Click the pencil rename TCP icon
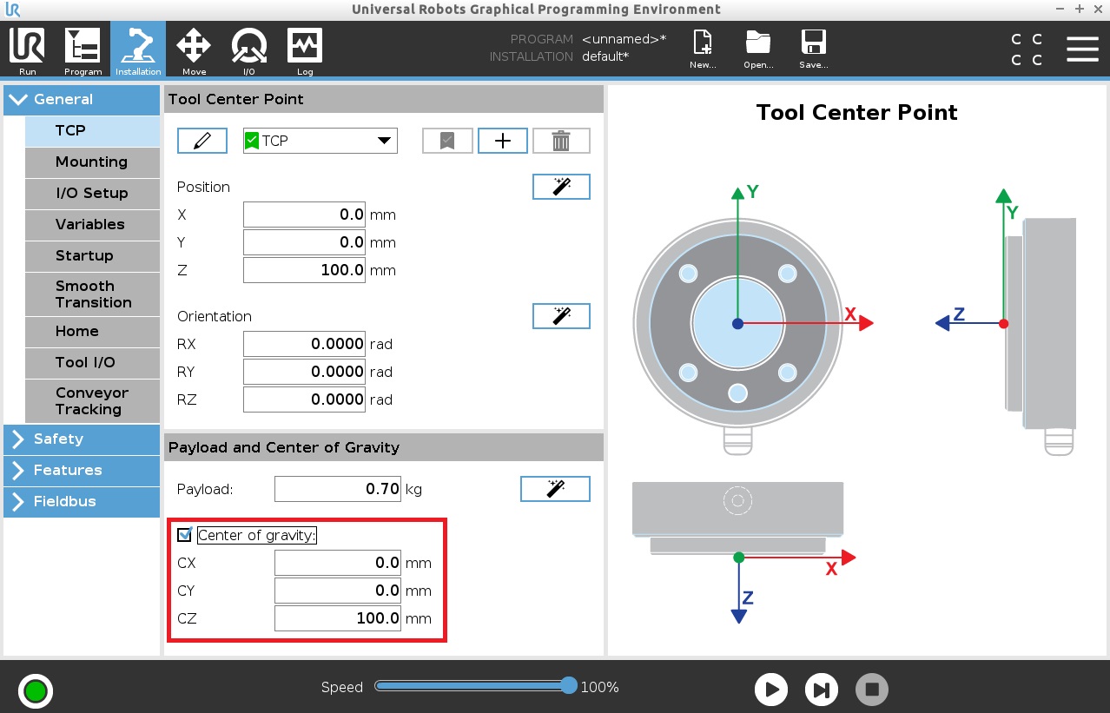Viewport: 1110px width, 713px height. pyautogui.click(x=202, y=141)
